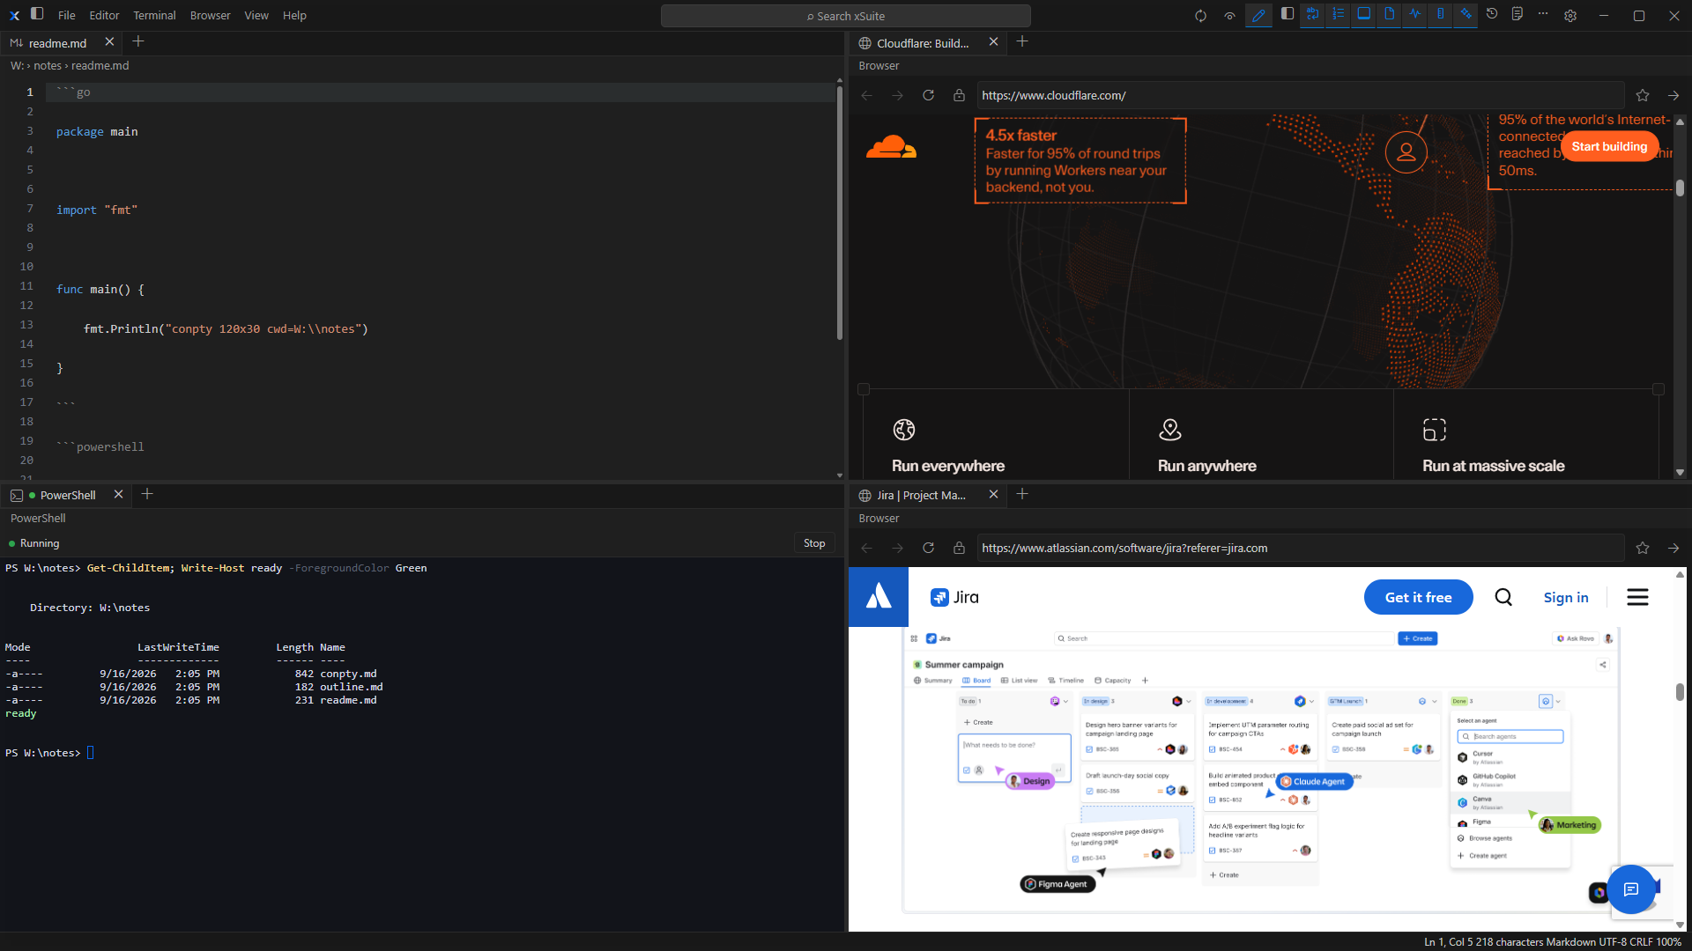Toggle the bottom panel layout icon
1692x951 pixels.
[1363, 14]
